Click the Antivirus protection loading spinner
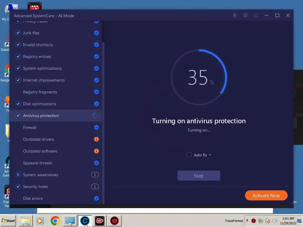The height and width of the screenshot is (227, 303). click(x=96, y=116)
